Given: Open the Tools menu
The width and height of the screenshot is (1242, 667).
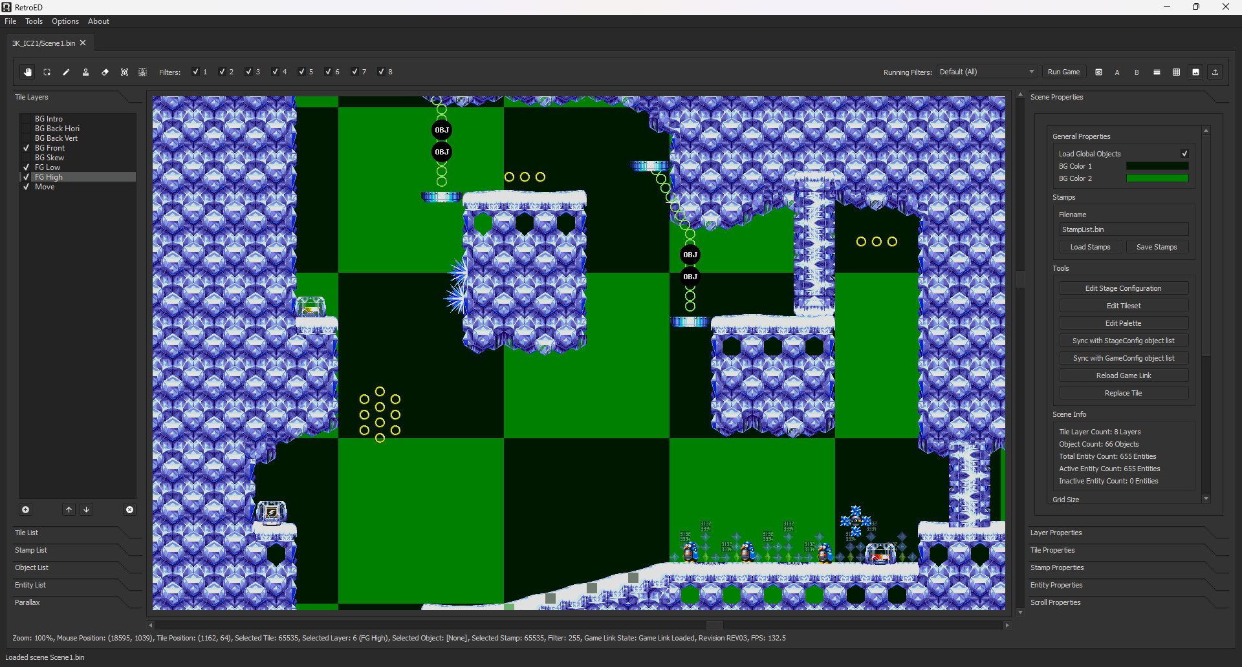Looking at the screenshot, I should [34, 21].
